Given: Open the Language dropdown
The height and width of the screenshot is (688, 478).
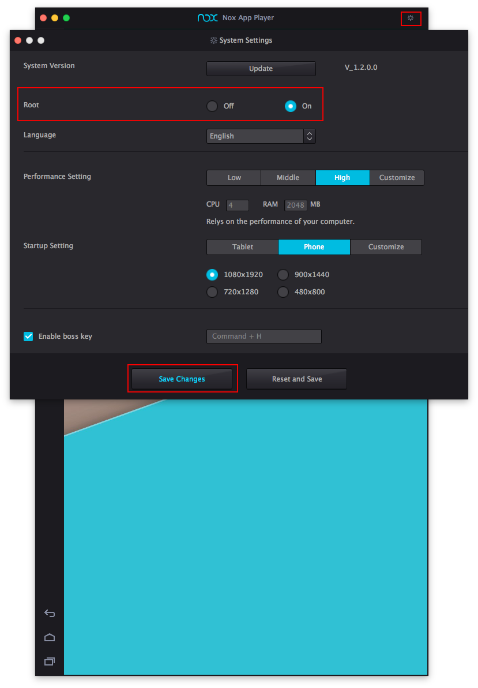Looking at the screenshot, I should pyautogui.click(x=261, y=136).
